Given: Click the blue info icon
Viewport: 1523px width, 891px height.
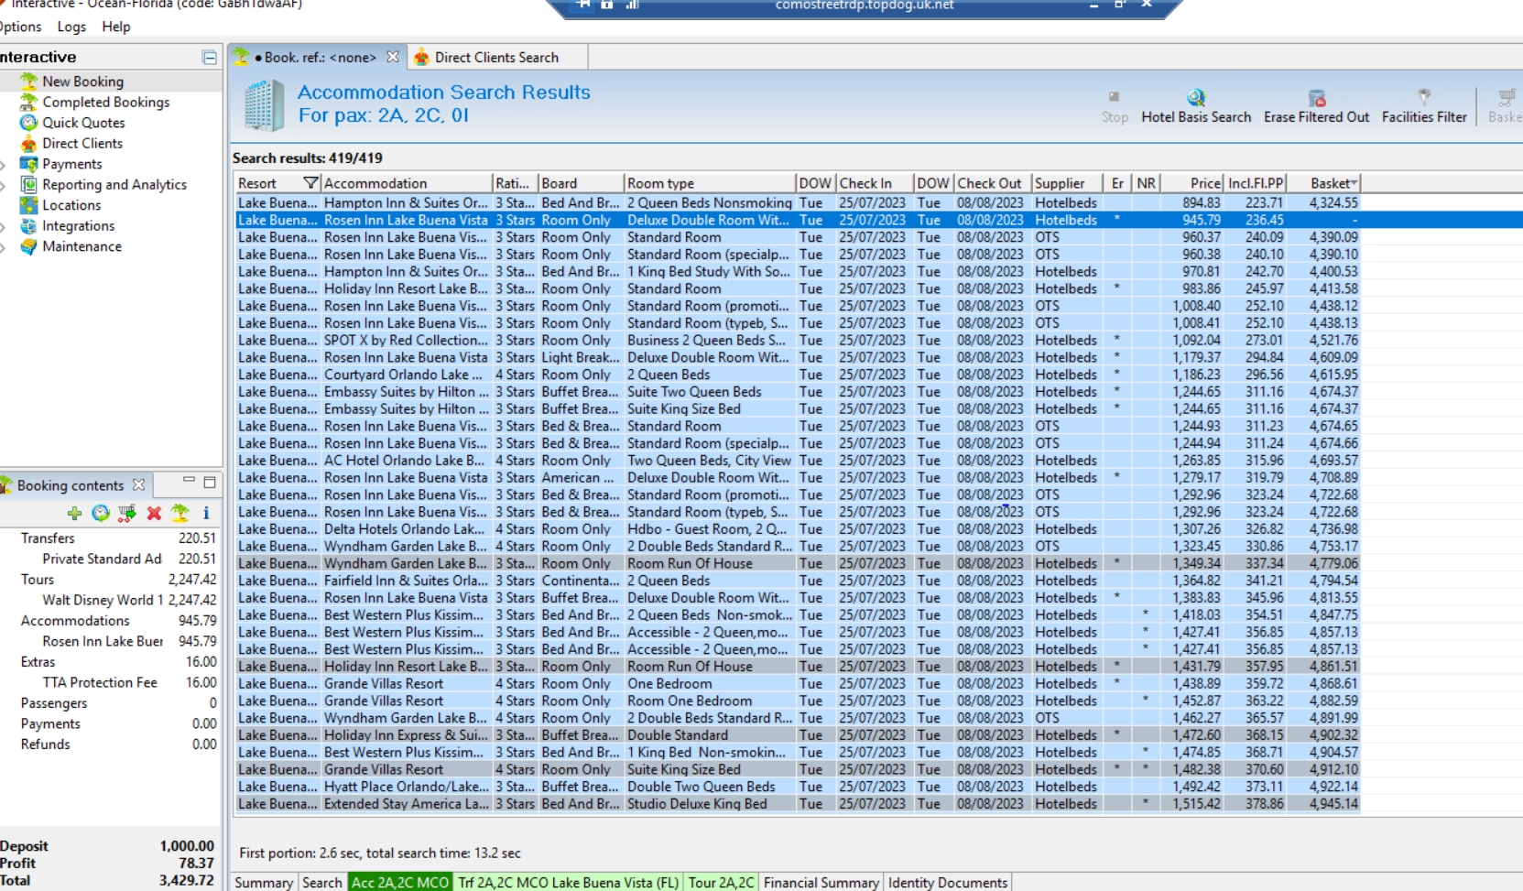Looking at the screenshot, I should [206, 513].
